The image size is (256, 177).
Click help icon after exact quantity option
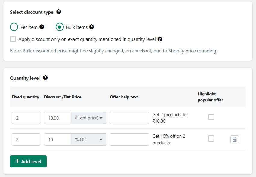[x=160, y=39]
